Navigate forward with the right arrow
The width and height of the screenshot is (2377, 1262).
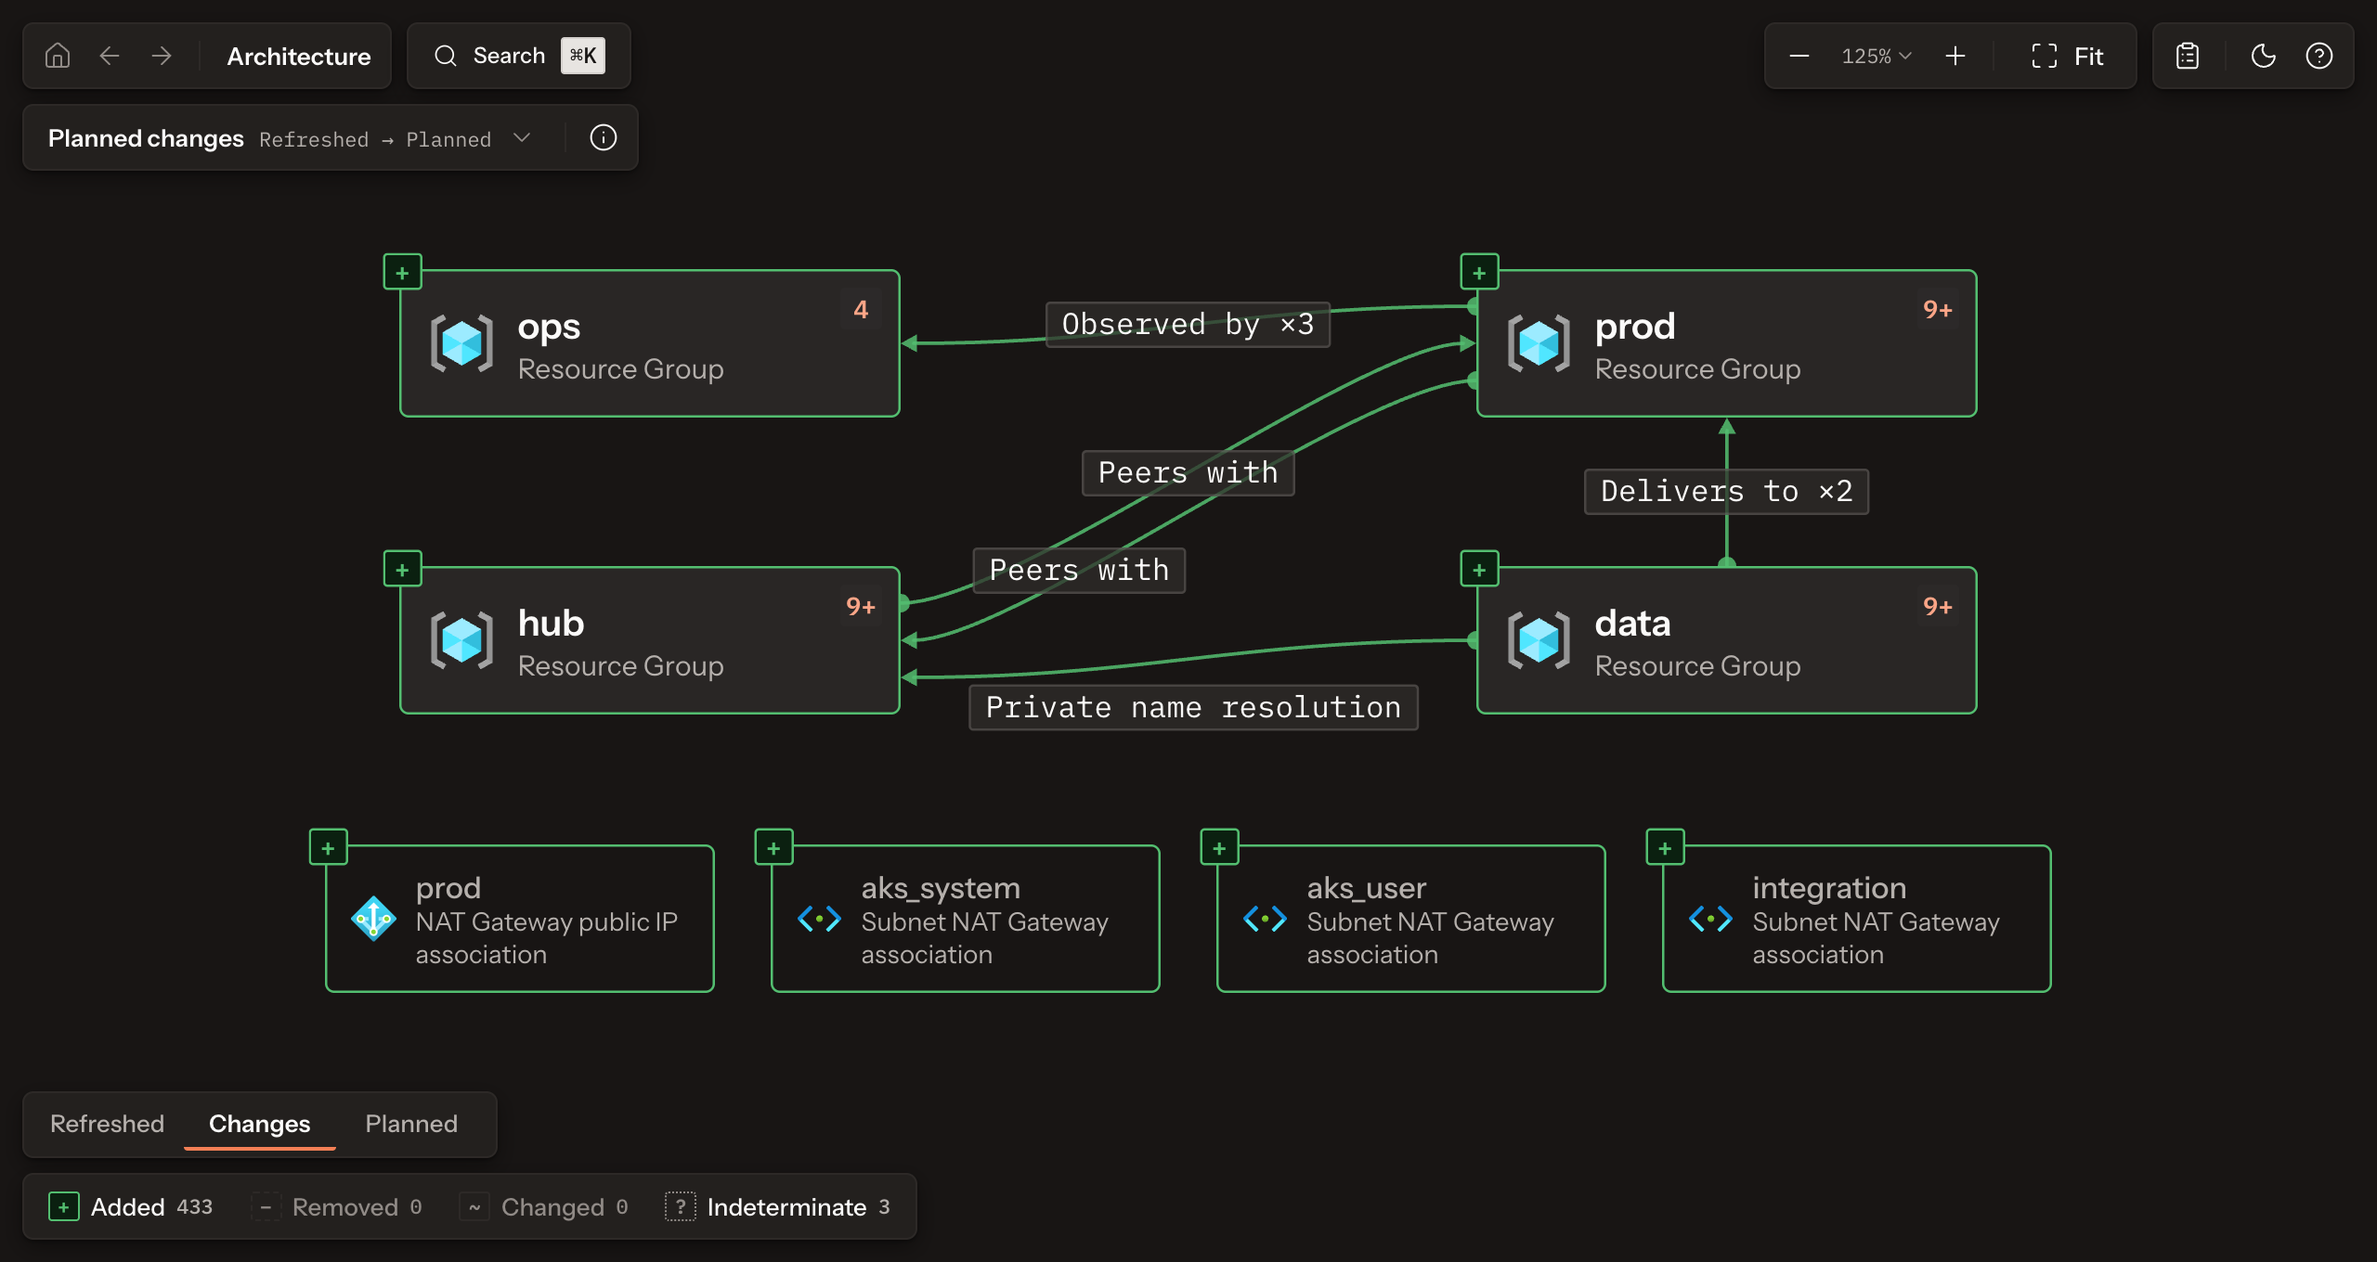(162, 56)
